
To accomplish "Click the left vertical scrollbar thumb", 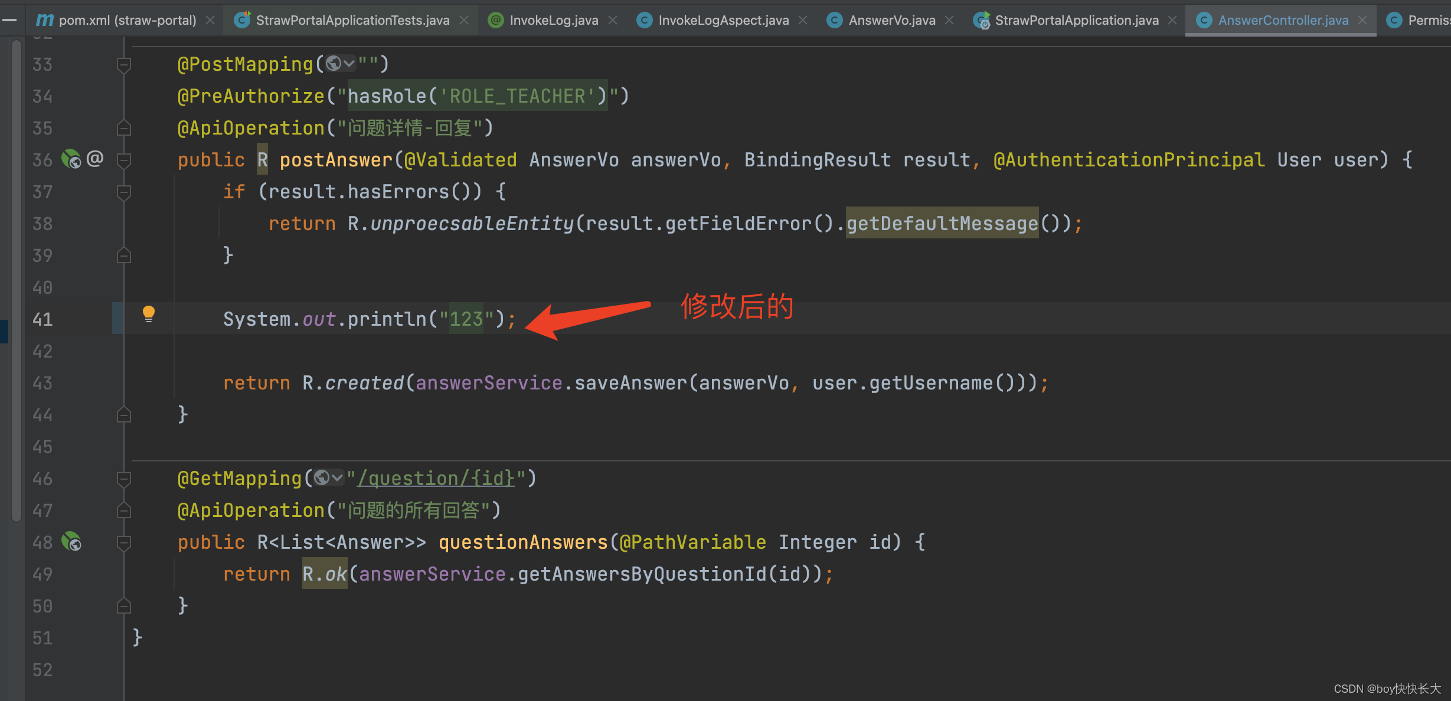I will click(x=17, y=280).
